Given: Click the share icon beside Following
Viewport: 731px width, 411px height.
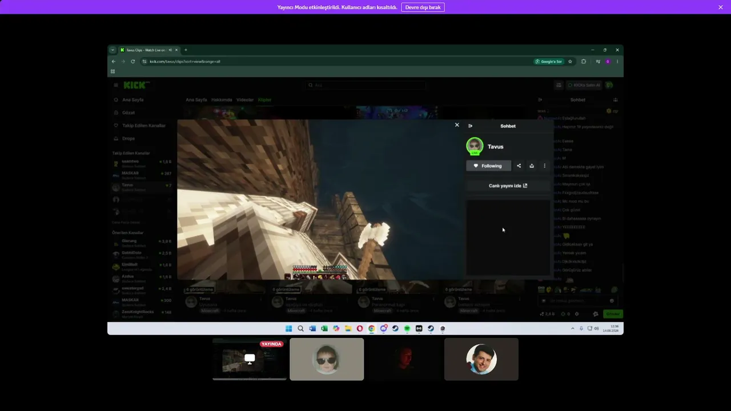Looking at the screenshot, I should [x=519, y=166].
